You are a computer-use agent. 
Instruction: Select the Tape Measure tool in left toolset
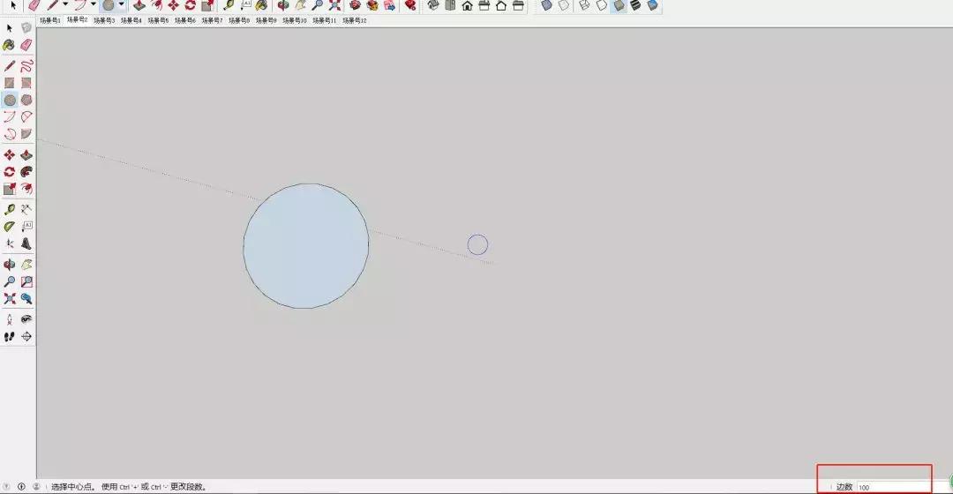point(9,210)
